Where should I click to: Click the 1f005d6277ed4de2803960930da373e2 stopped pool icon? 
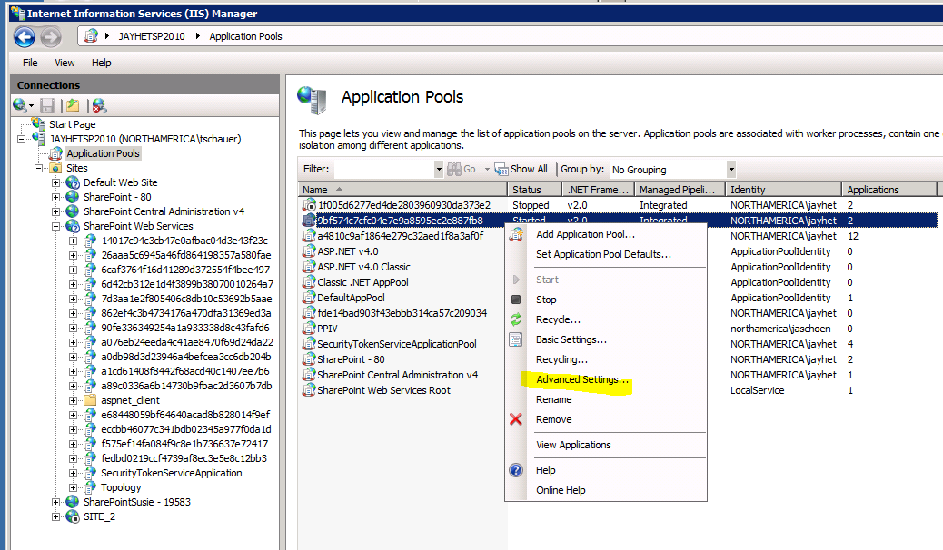pos(309,205)
